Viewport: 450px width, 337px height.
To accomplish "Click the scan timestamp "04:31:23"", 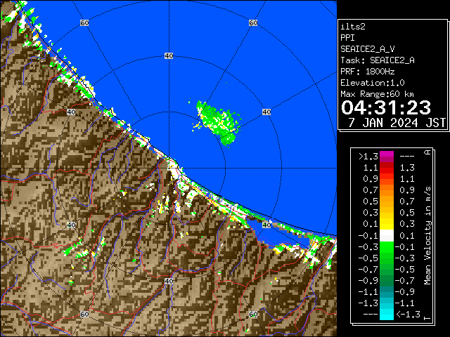I will (x=386, y=107).
